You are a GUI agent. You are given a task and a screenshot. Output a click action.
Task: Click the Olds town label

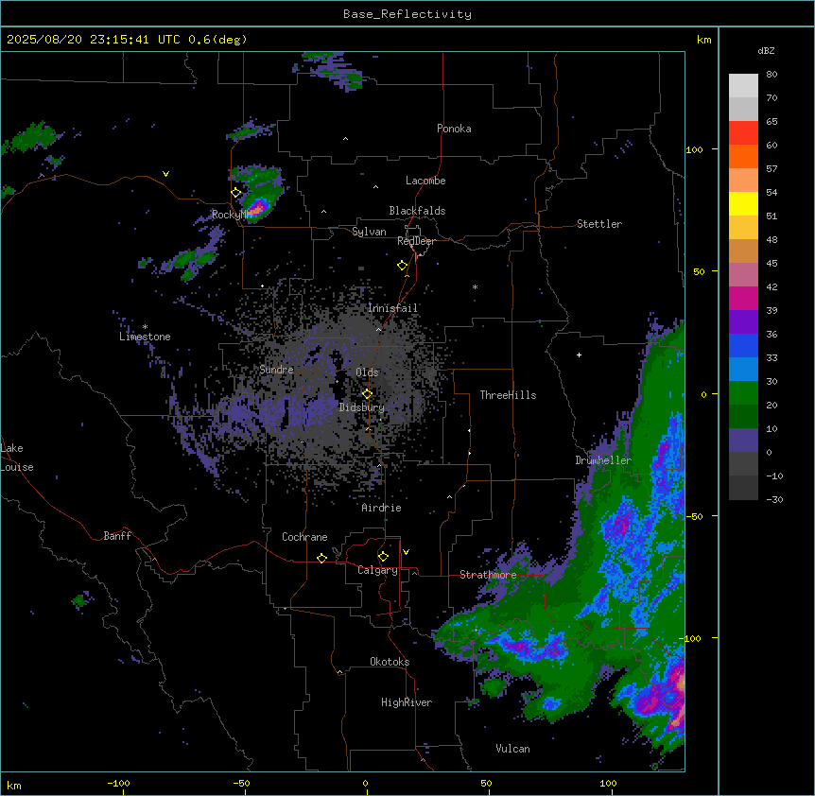[367, 372]
